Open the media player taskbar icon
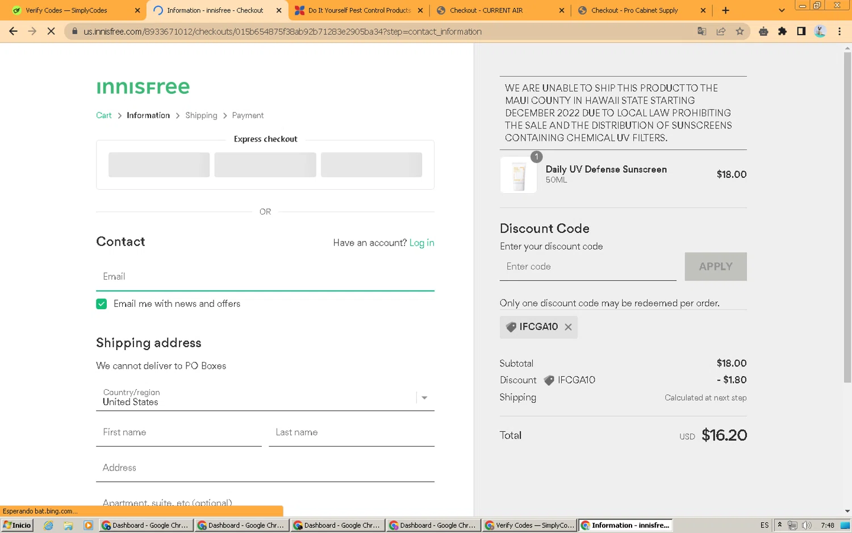852x533 pixels. 88,526
